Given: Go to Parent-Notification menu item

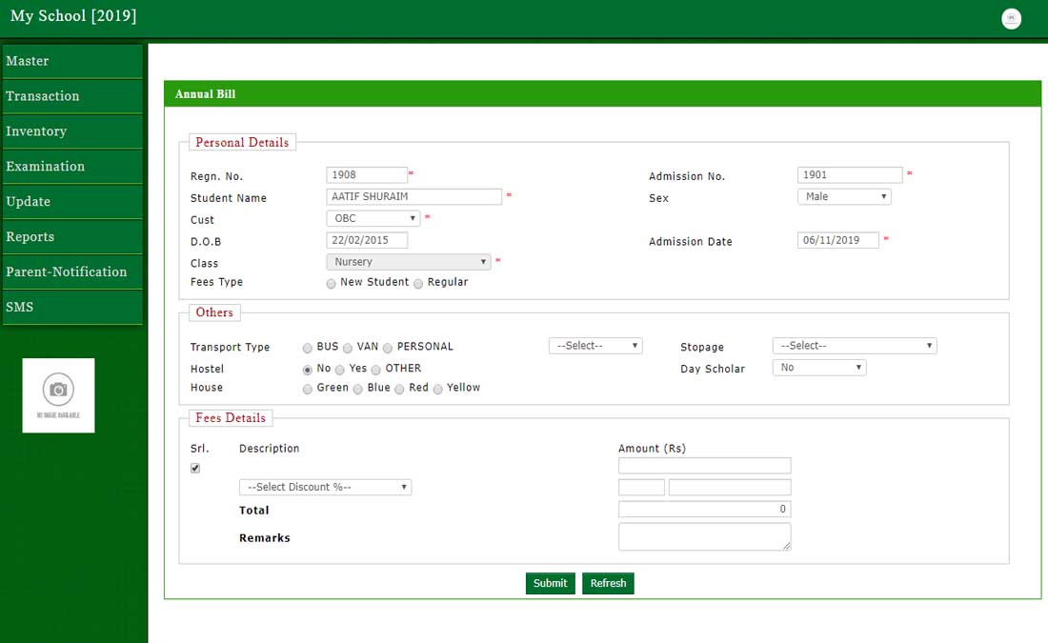Looking at the screenshot, I should point(72,272).
